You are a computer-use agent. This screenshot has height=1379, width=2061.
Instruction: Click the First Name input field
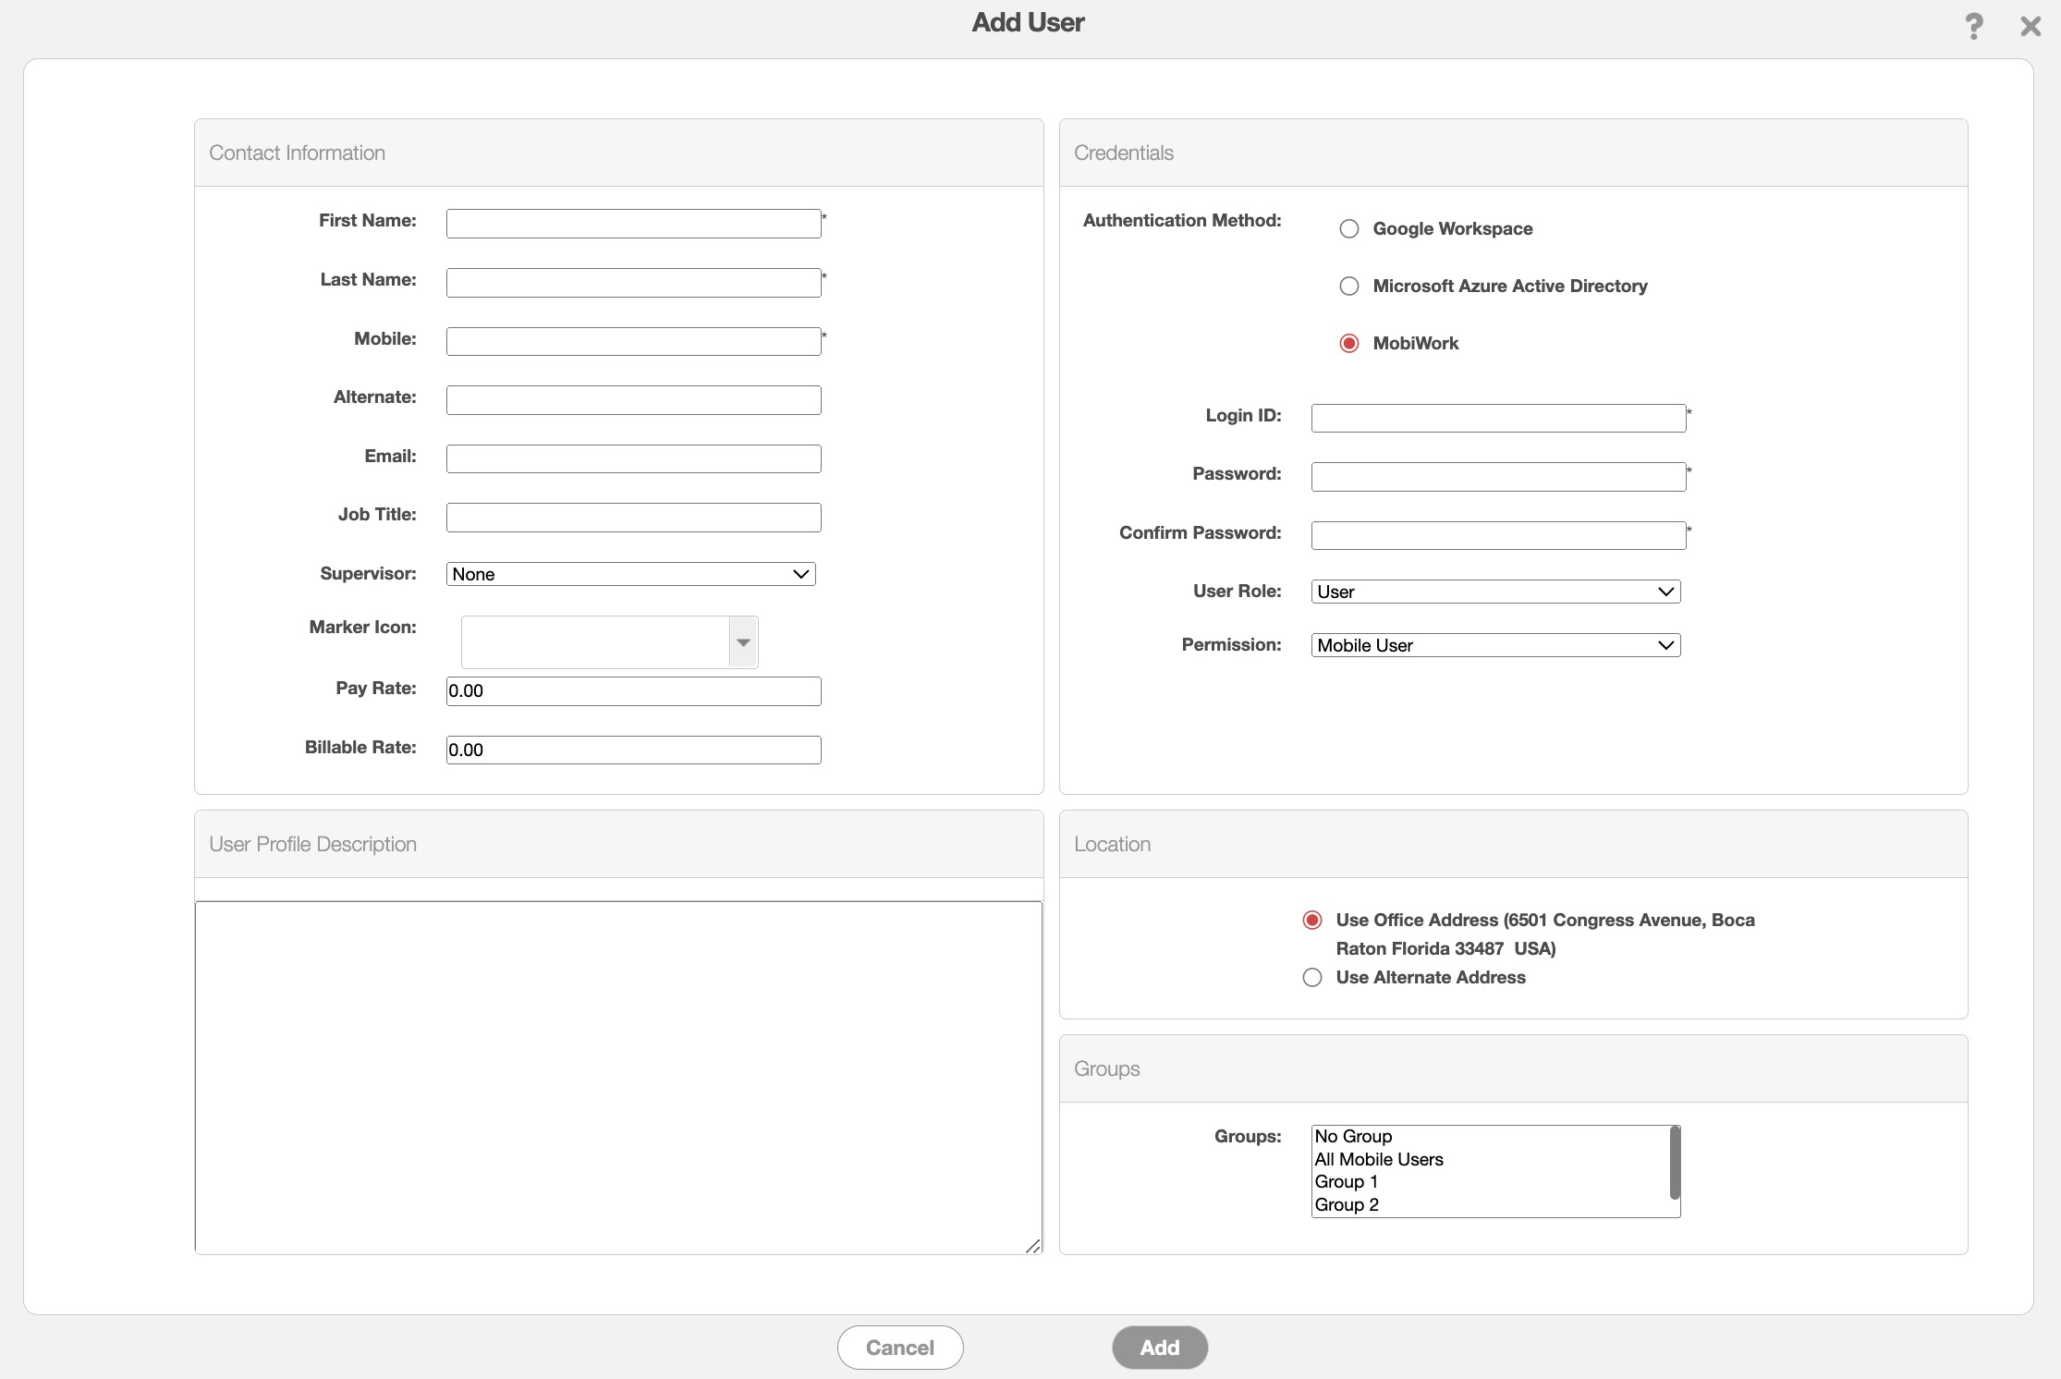pyautogui.click(x=633, y=224)
